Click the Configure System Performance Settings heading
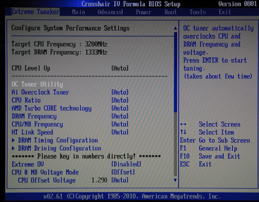 click(x=71, y=28)
